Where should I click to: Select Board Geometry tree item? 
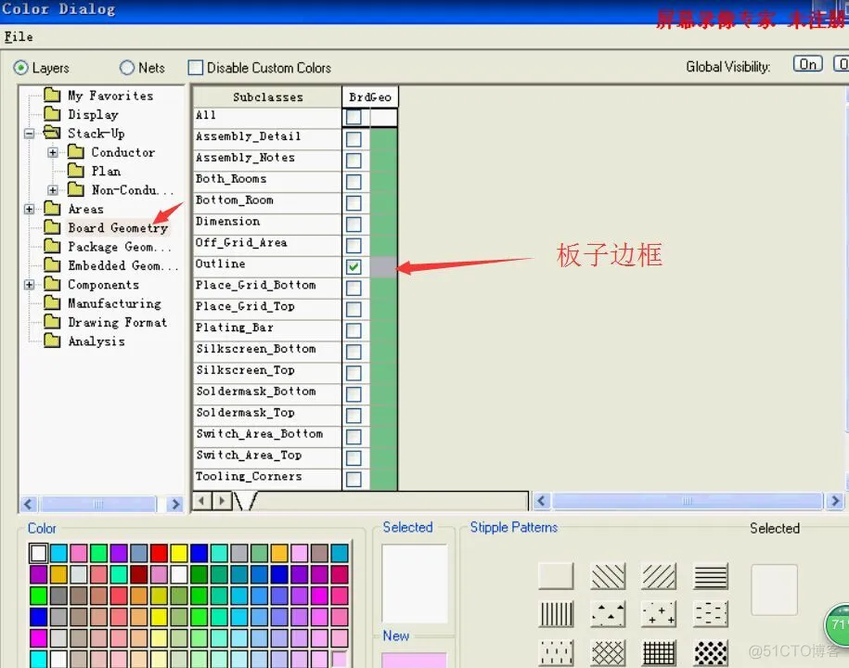[x=118, y=228]
